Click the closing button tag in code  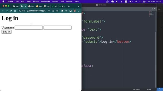[122, 41]
